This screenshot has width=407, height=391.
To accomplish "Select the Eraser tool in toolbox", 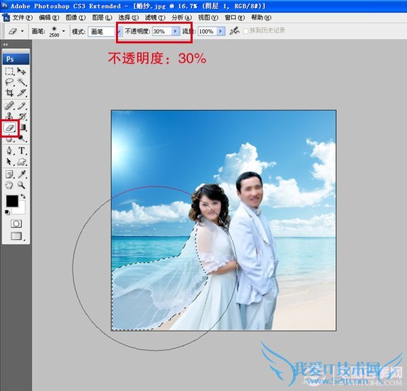I will point(10,127).
